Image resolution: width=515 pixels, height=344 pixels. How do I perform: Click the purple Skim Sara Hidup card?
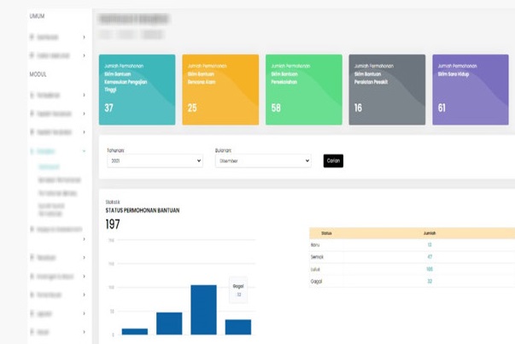(470, 90)
